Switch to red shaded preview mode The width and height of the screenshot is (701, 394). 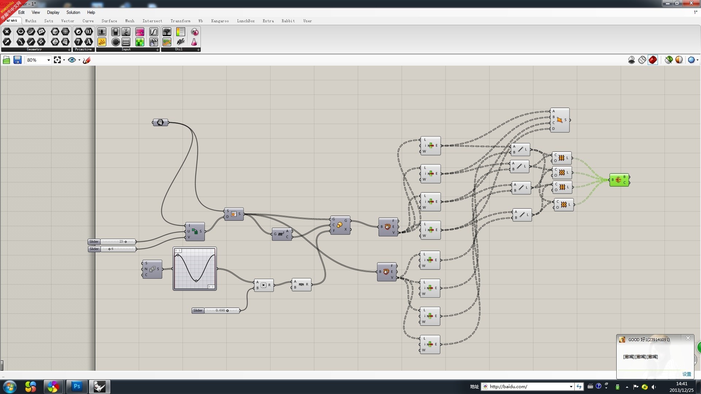click(x=653, y=60)
